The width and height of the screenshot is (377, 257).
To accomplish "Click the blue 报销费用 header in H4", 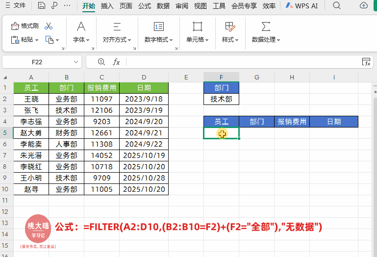I will (x=292, y=122).
